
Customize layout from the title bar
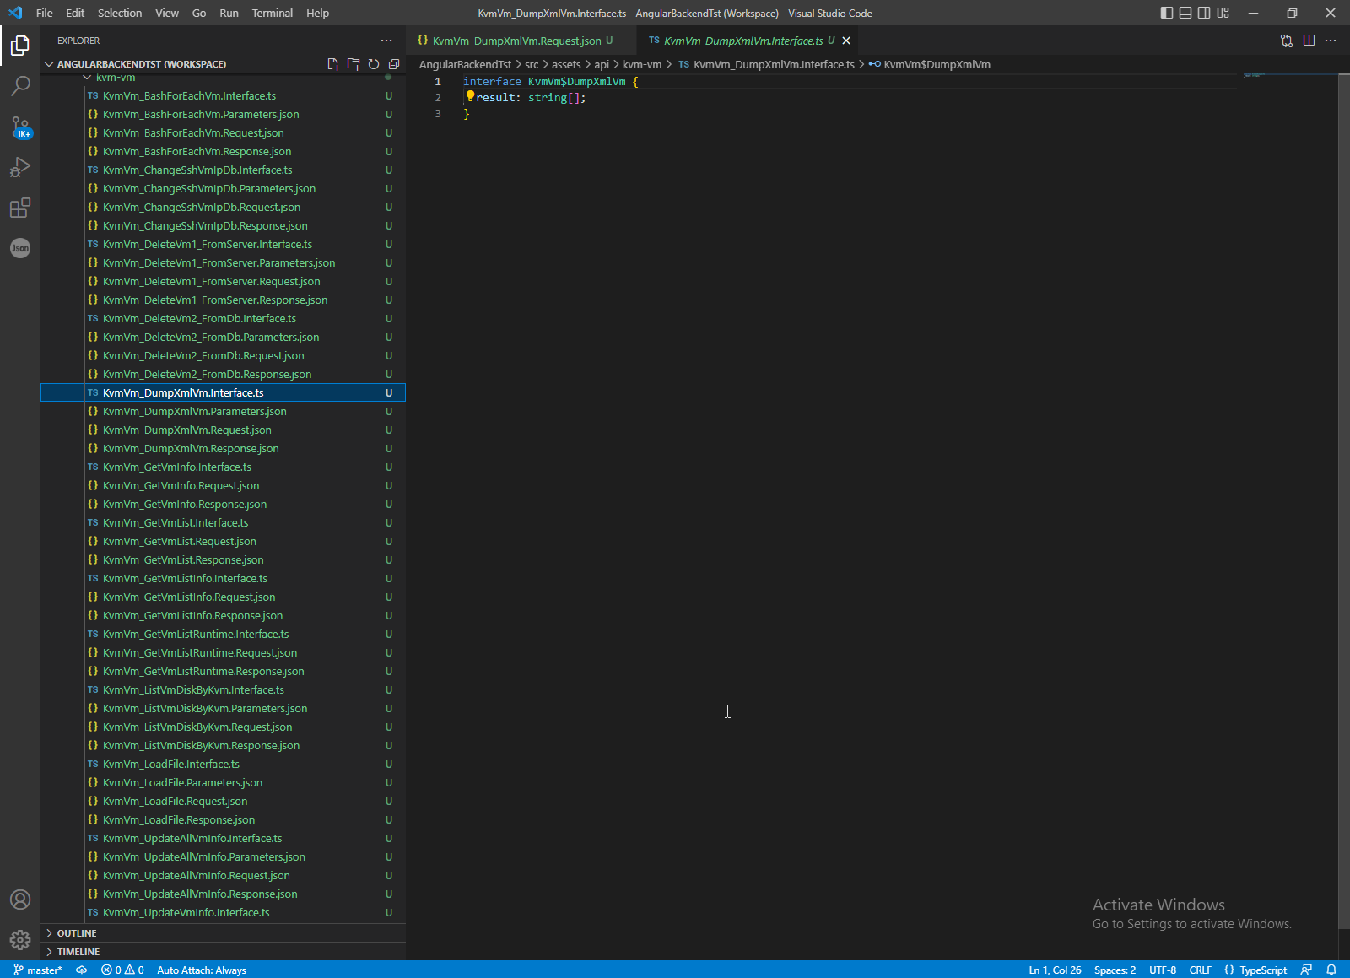tap(1223, 13)
